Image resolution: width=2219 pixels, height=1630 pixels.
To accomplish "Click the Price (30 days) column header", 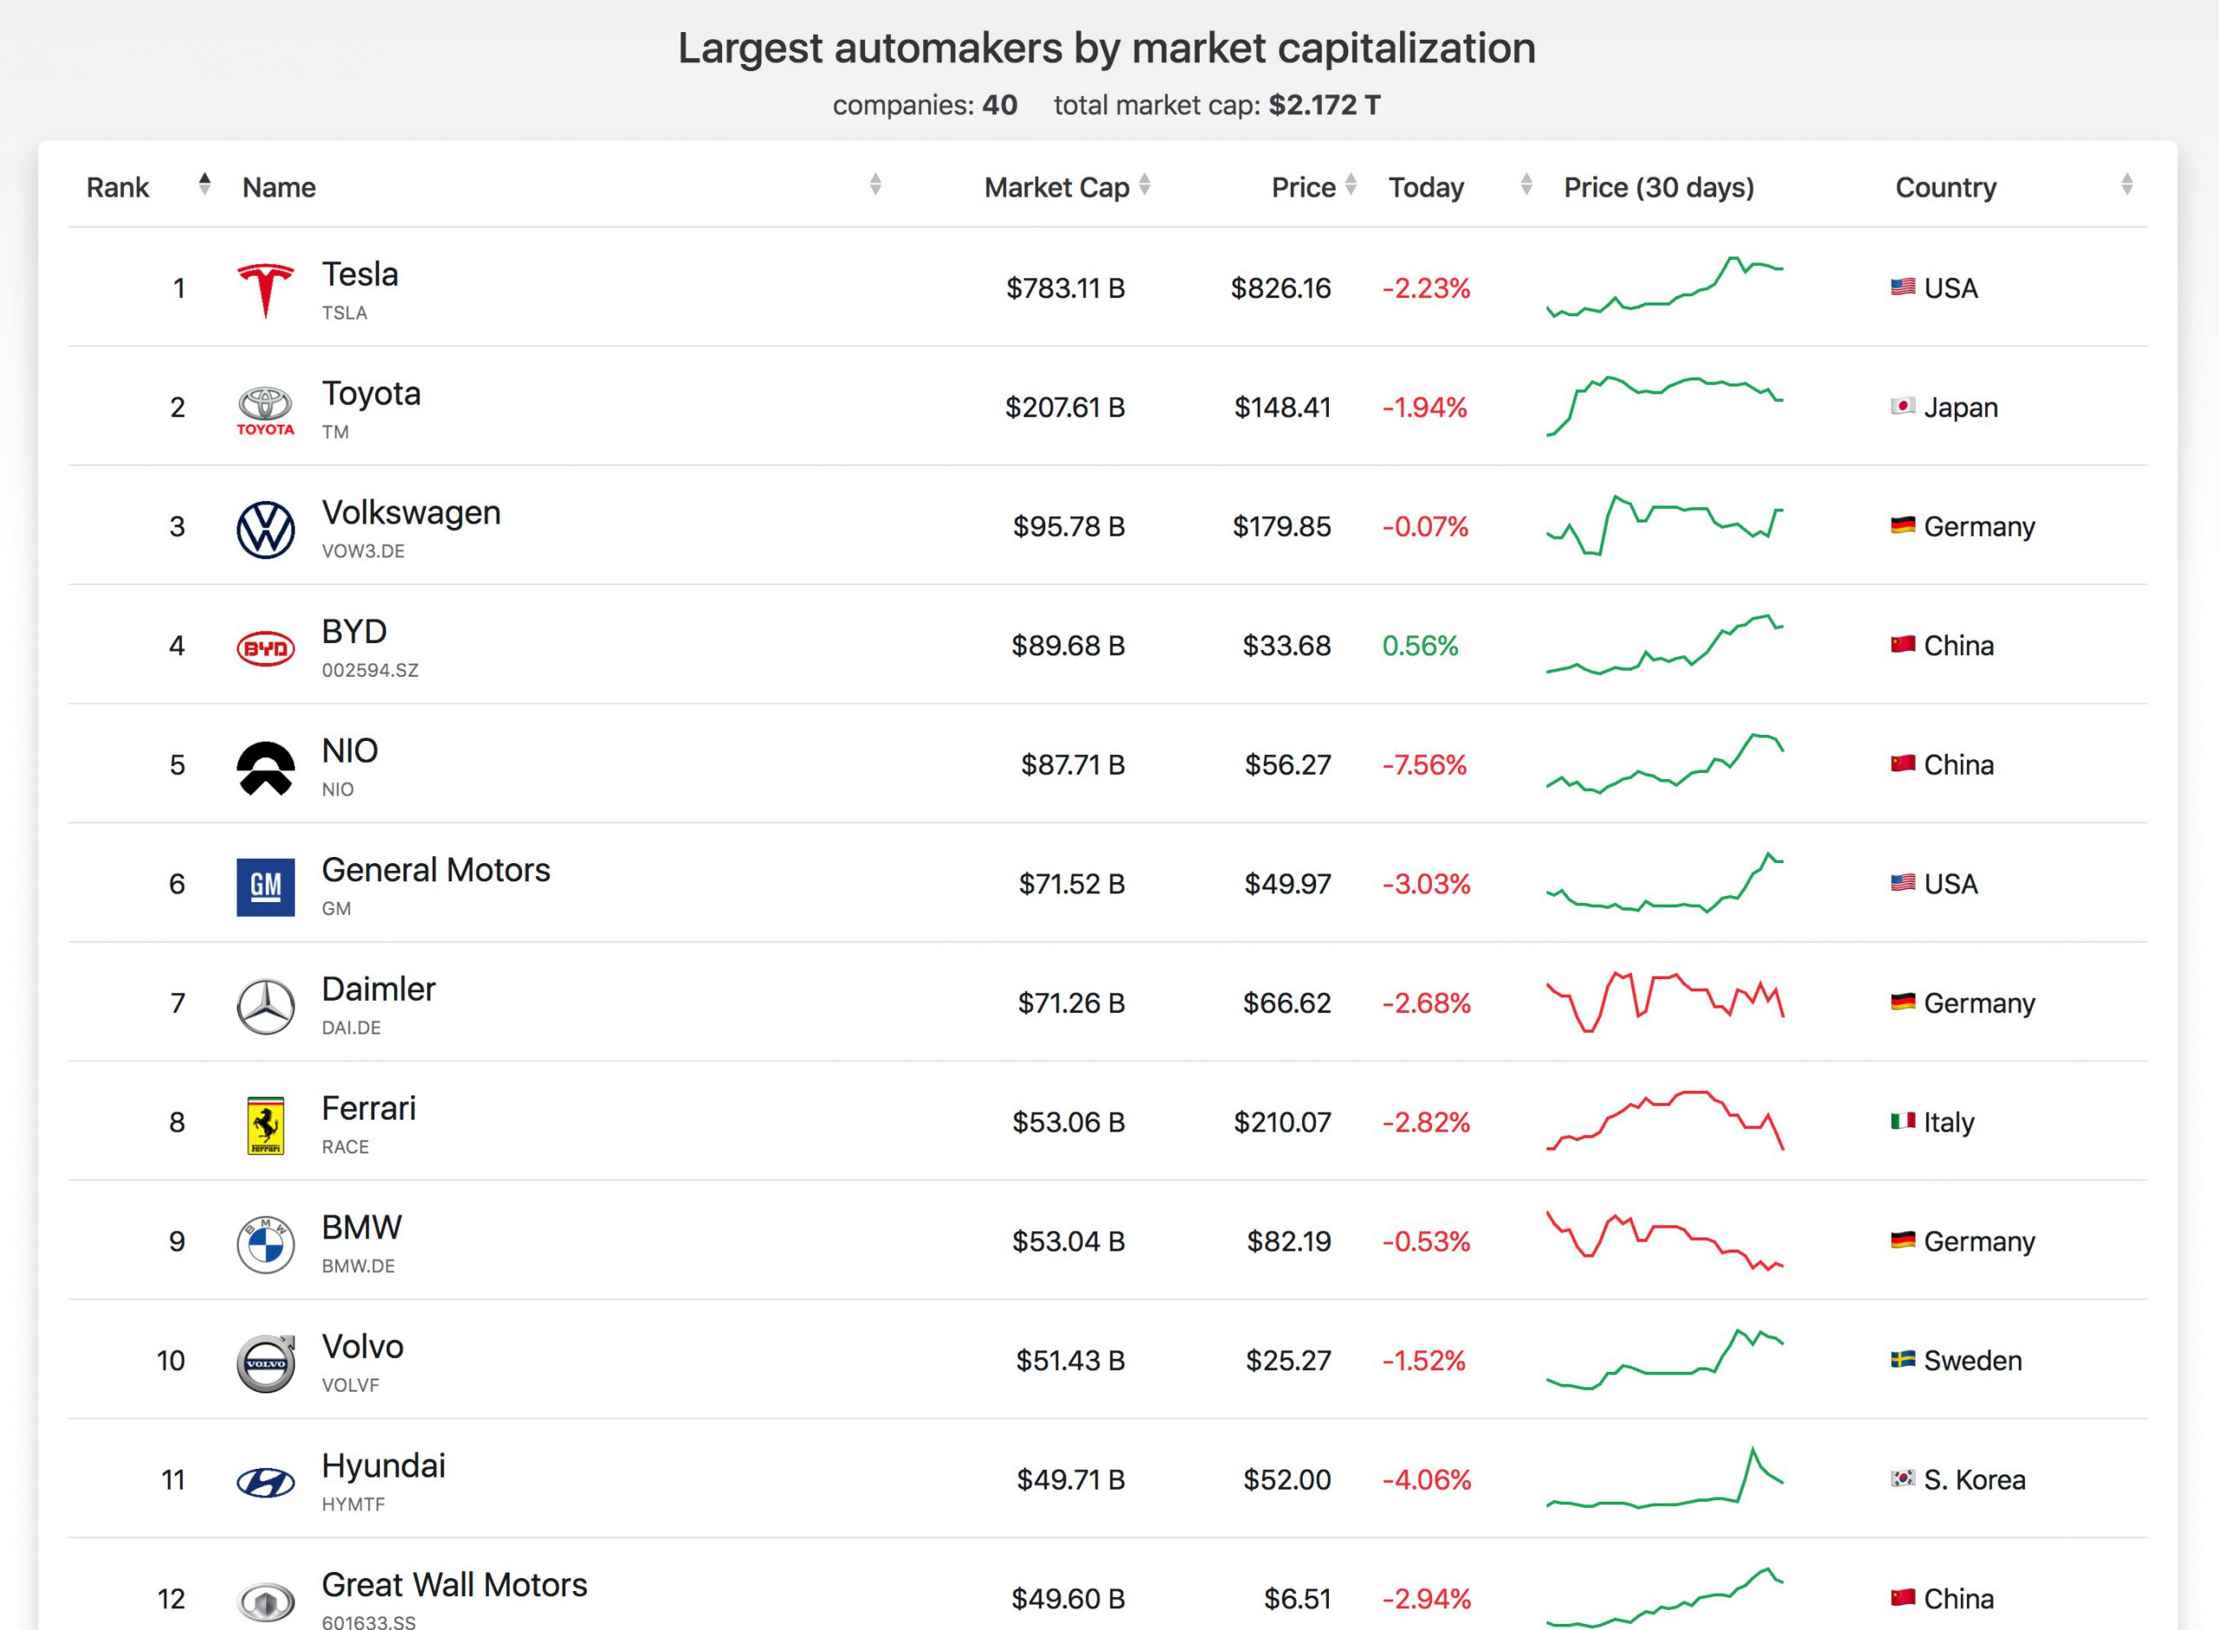I will (x=1658, y=187).
